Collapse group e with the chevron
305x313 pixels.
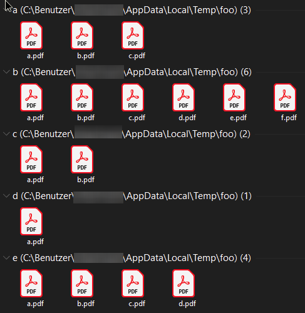pyautogui.click(x=6, y=258)
